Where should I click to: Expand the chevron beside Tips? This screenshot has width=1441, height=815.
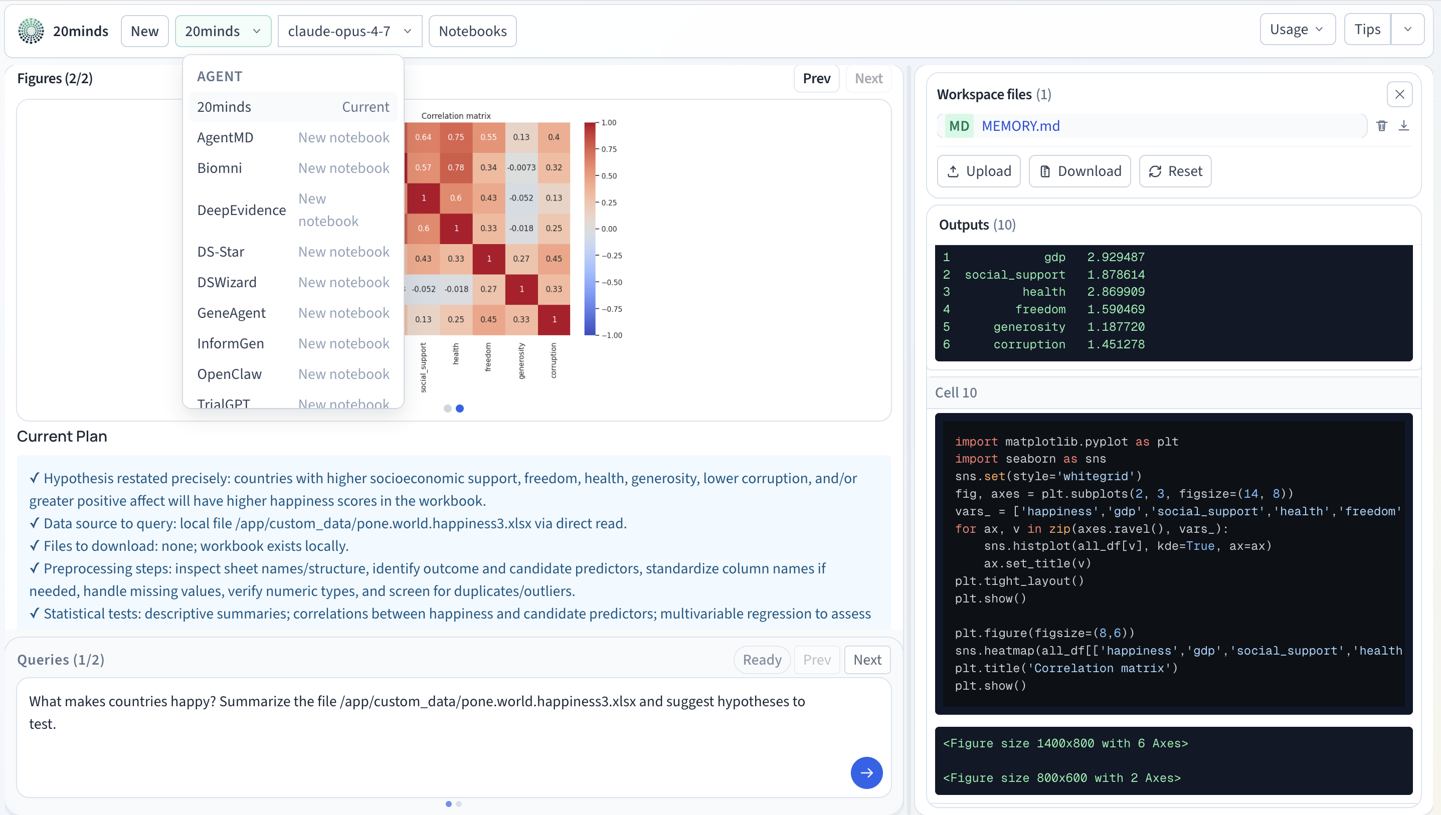click(1408, 29)
